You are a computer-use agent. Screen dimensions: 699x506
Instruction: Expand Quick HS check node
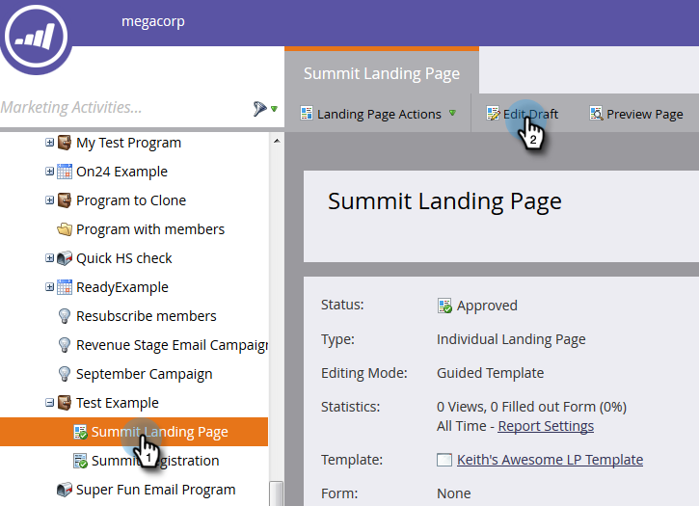pyautogui.click(x=49, y=257)
